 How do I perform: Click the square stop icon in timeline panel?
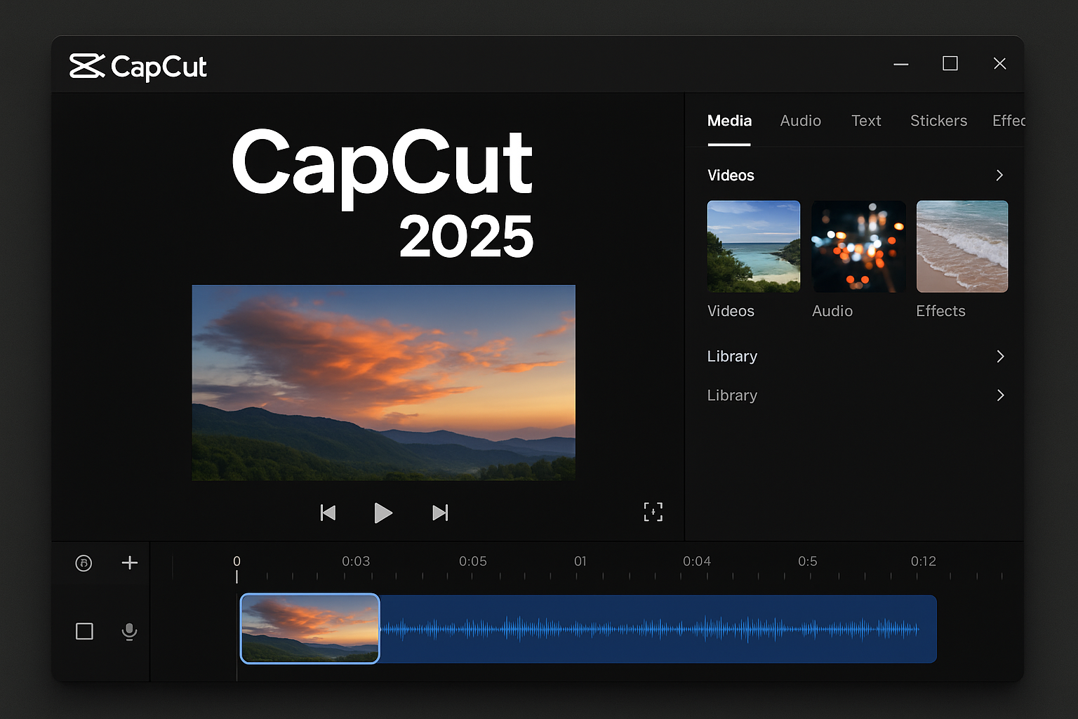84,631
